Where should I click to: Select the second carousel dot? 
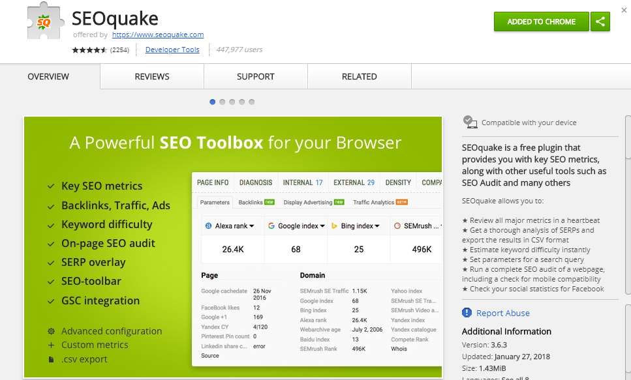point(222,102)
